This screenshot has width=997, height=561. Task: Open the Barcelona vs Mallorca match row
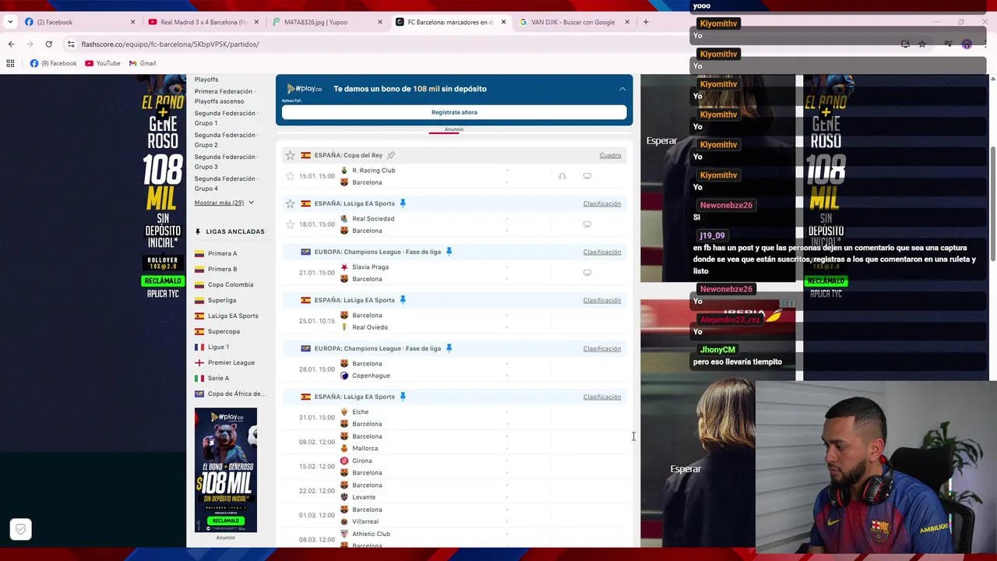point(454,442)
